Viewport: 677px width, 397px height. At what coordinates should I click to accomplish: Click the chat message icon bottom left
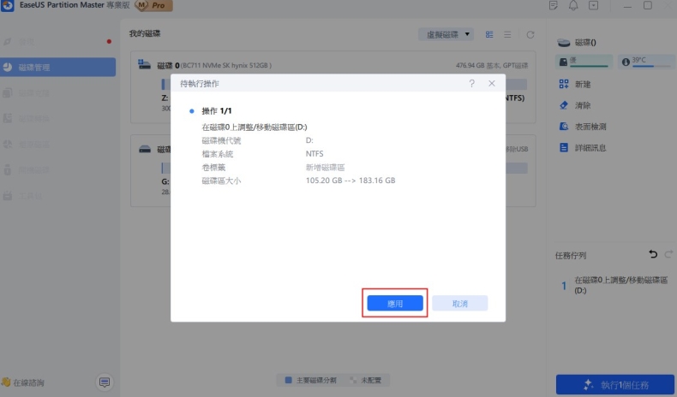pyautogui.click(x=105, y=382)
